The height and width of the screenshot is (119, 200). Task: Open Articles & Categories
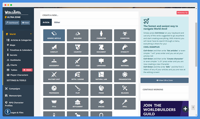[19, 40]
